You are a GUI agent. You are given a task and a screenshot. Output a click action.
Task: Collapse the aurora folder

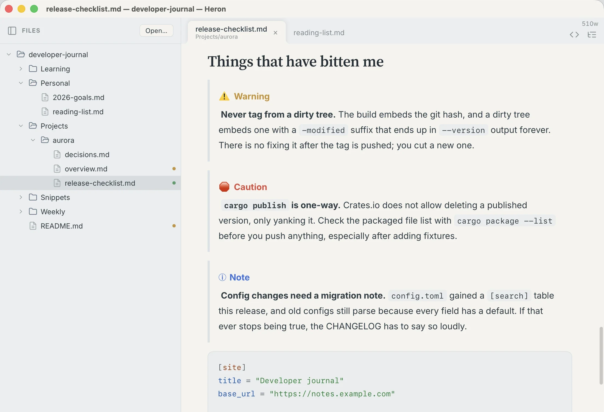point(33,140)
